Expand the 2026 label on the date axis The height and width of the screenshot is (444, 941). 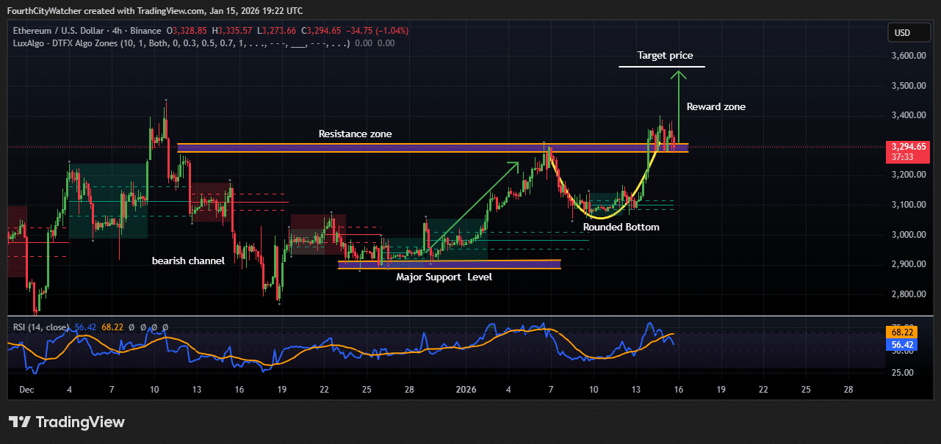click(x=466, y=390)
